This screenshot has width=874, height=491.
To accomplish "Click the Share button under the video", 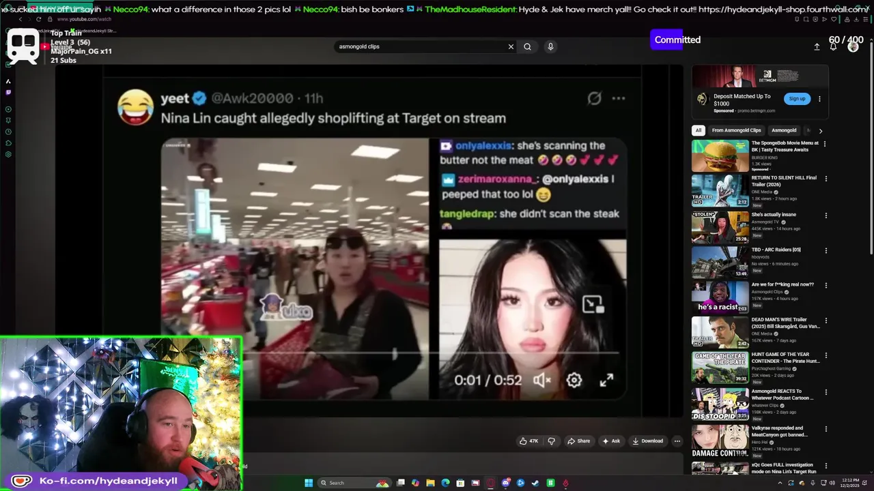I will click(x=578, y=441).
